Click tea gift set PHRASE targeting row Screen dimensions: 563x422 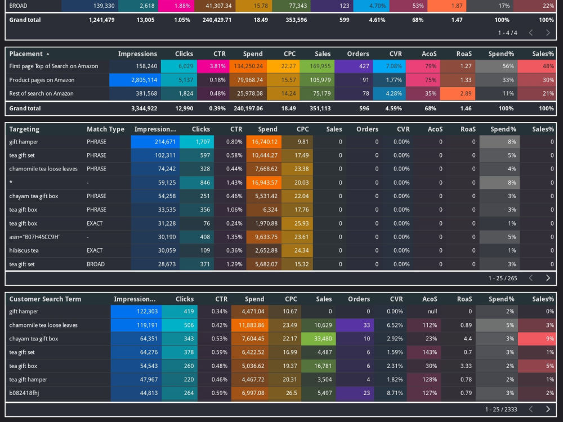coord(281,155)
